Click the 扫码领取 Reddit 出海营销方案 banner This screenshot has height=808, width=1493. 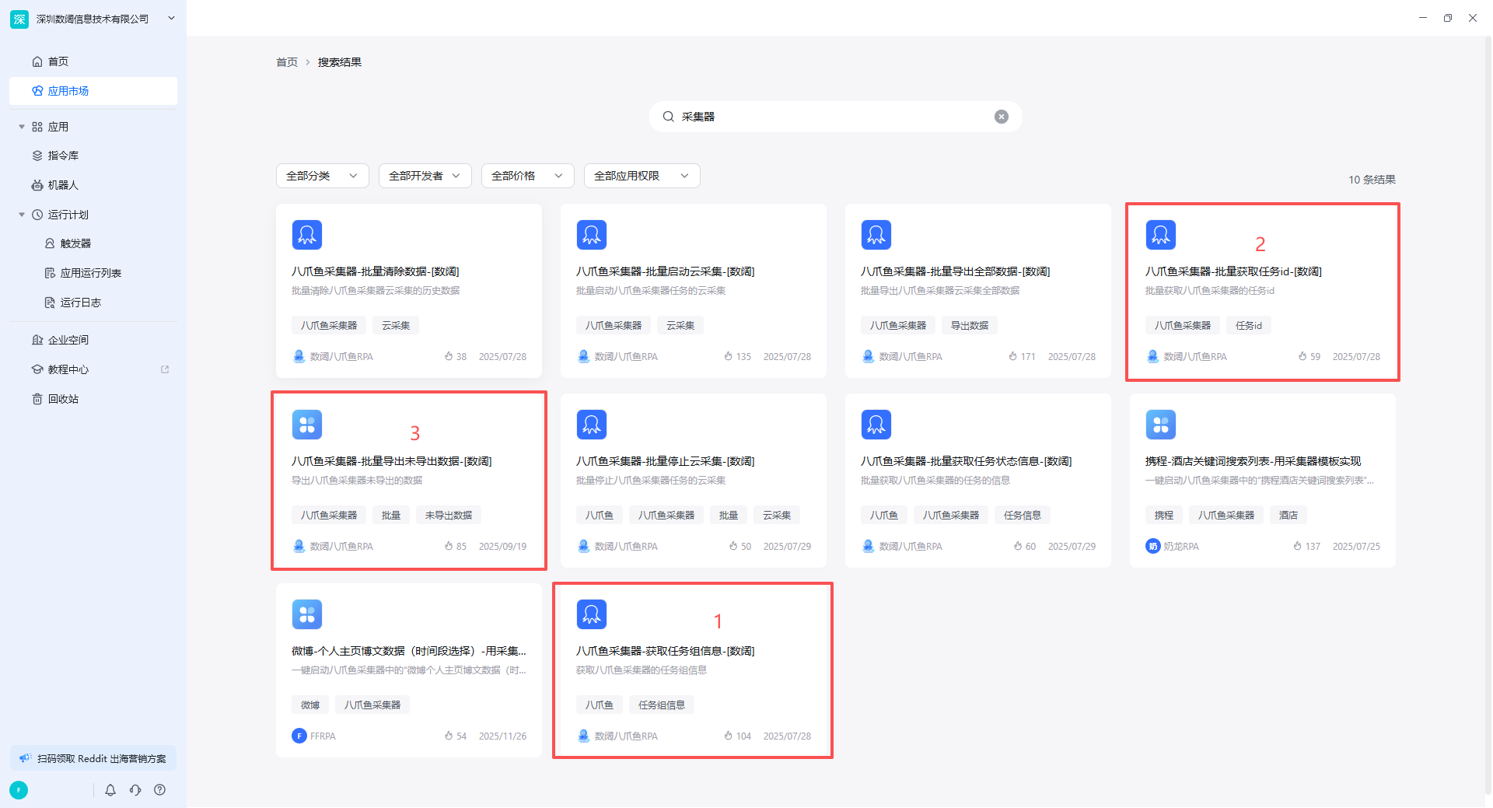[93, 758]
